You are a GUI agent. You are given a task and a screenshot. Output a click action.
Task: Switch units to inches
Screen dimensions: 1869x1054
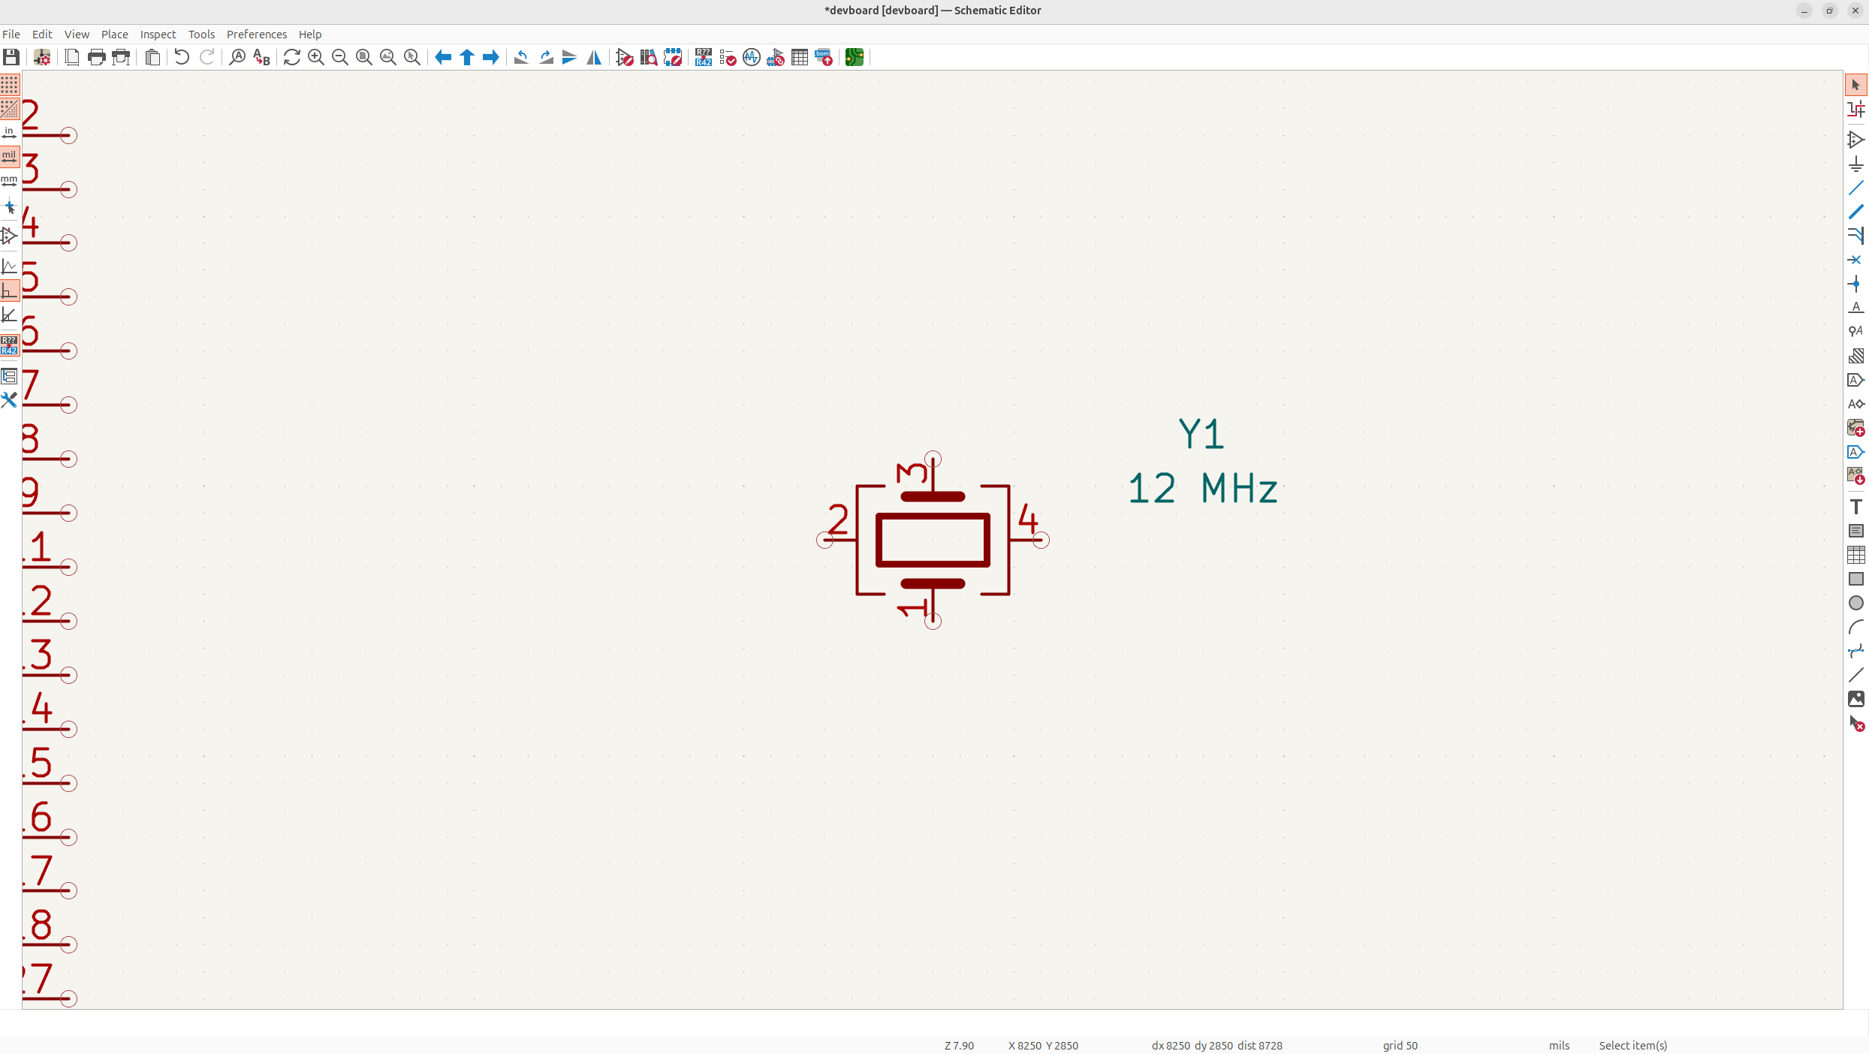point(9,133)
